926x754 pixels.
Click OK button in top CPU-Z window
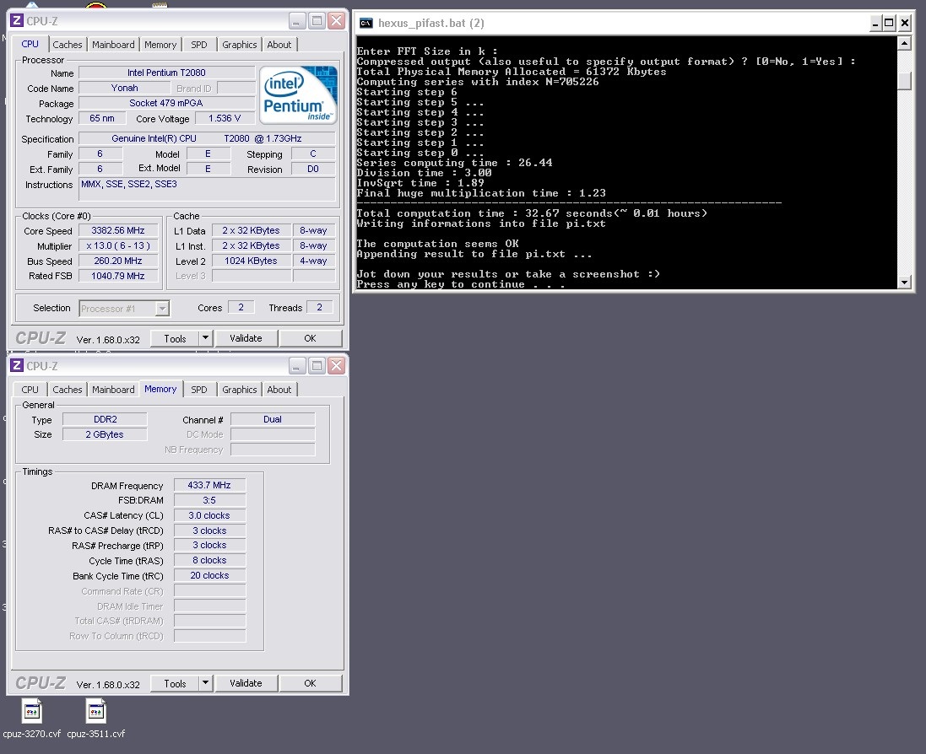pos(310,338)
